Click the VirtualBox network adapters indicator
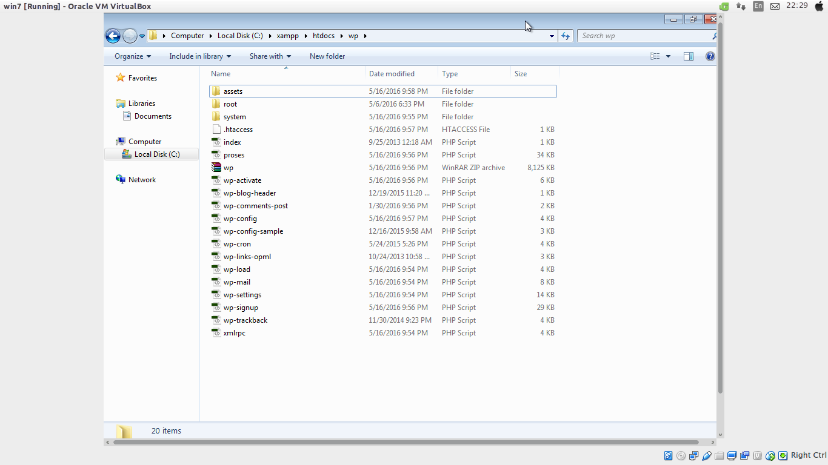 [693, 455]
